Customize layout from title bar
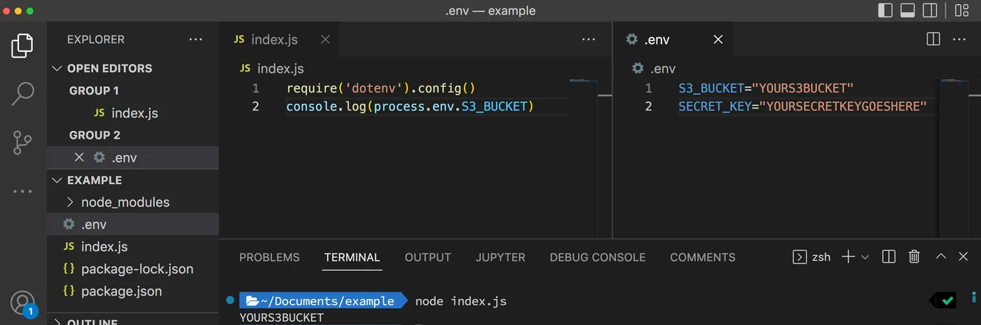The image size is (981, 325). (962, 11)
